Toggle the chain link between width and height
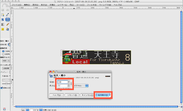The image size is (183, 111). [x=71, y=84]
